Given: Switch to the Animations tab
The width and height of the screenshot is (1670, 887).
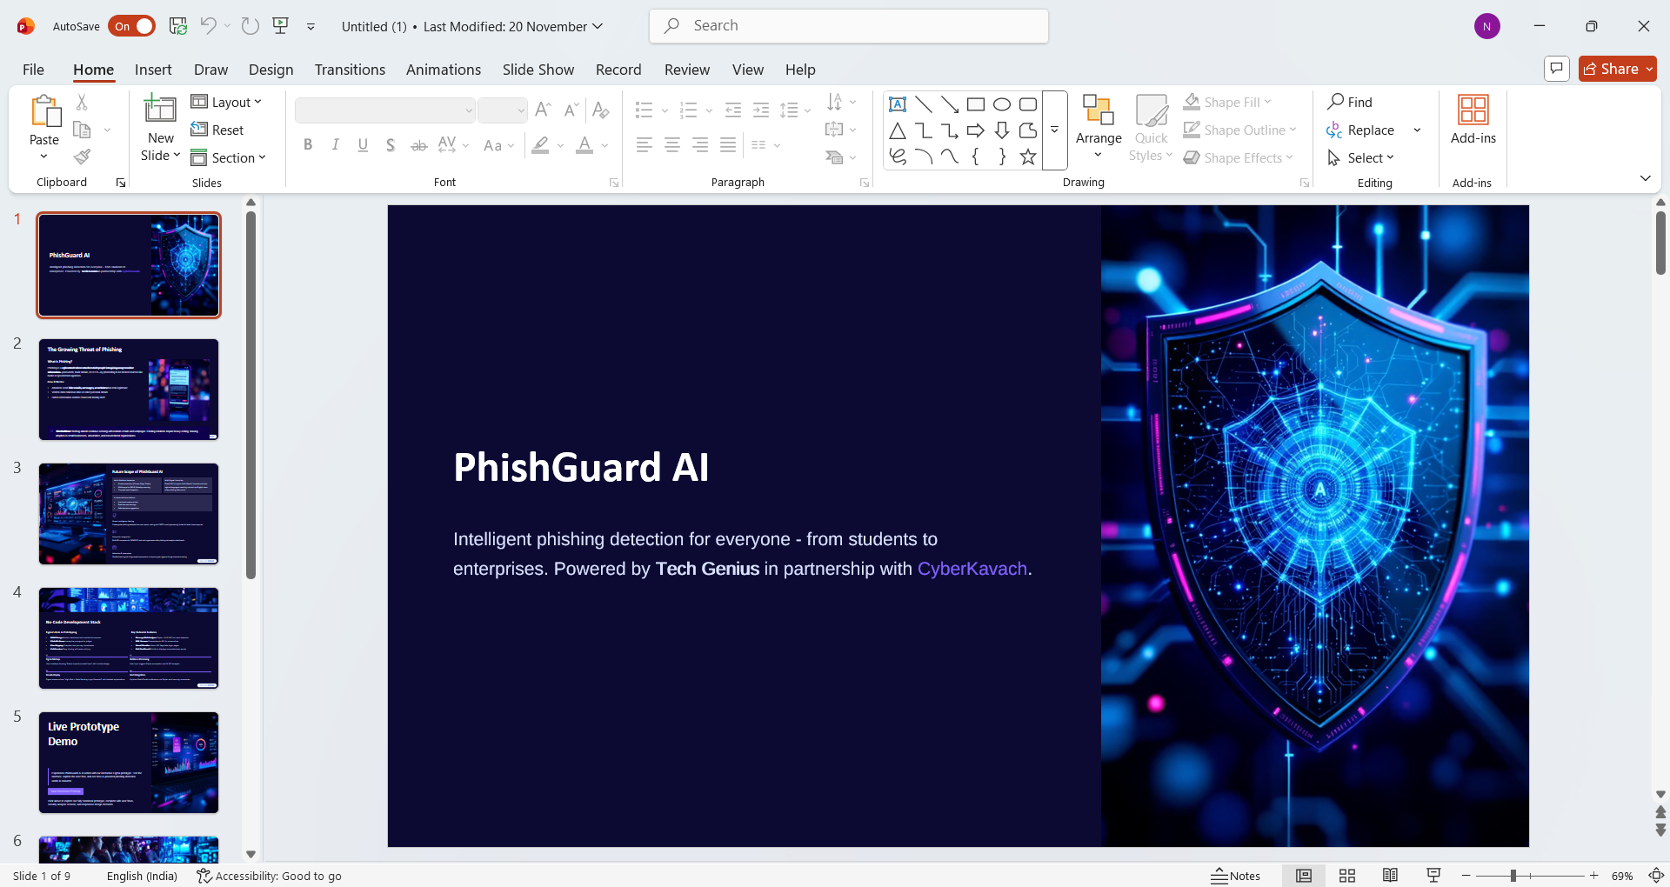Looking at the screenshot, I should pos(444,70).
